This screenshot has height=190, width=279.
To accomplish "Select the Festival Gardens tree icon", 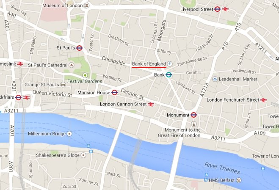I will (x=85, y=75).
